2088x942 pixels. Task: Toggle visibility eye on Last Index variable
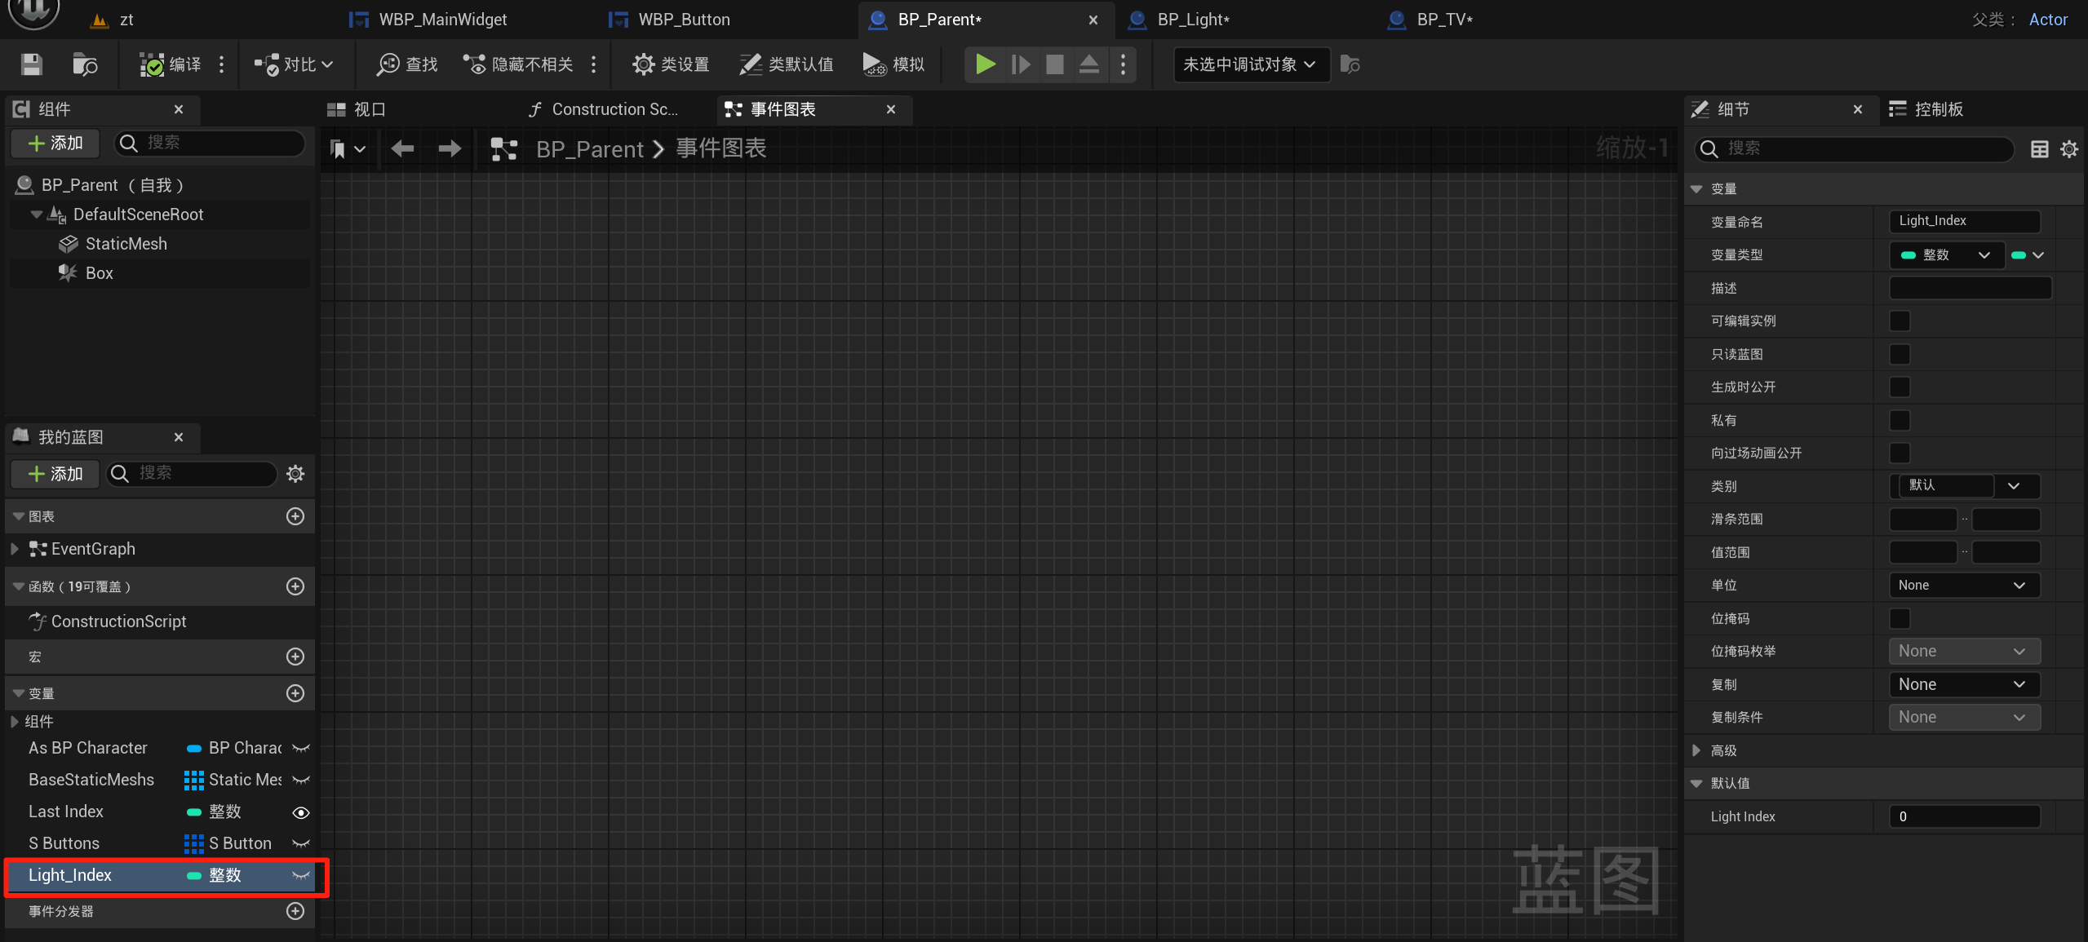300,812
